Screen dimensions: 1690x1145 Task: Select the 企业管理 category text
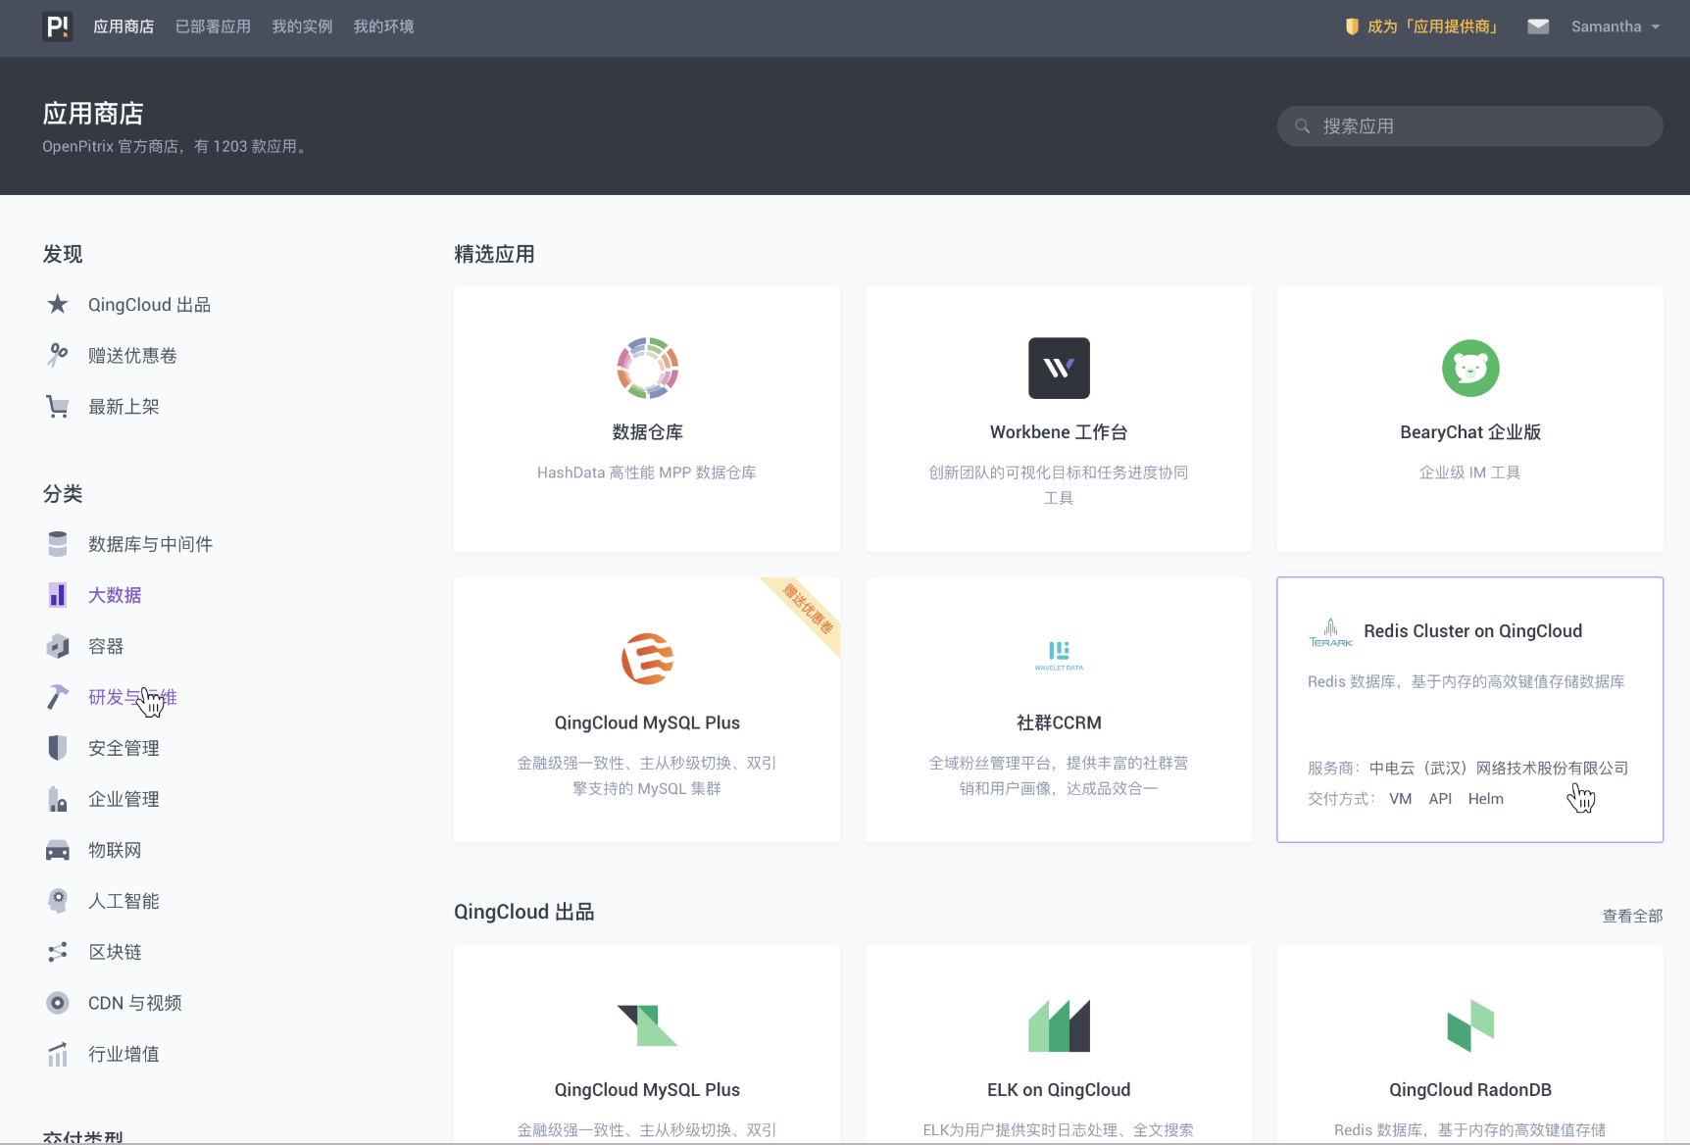tap(124, 799)
